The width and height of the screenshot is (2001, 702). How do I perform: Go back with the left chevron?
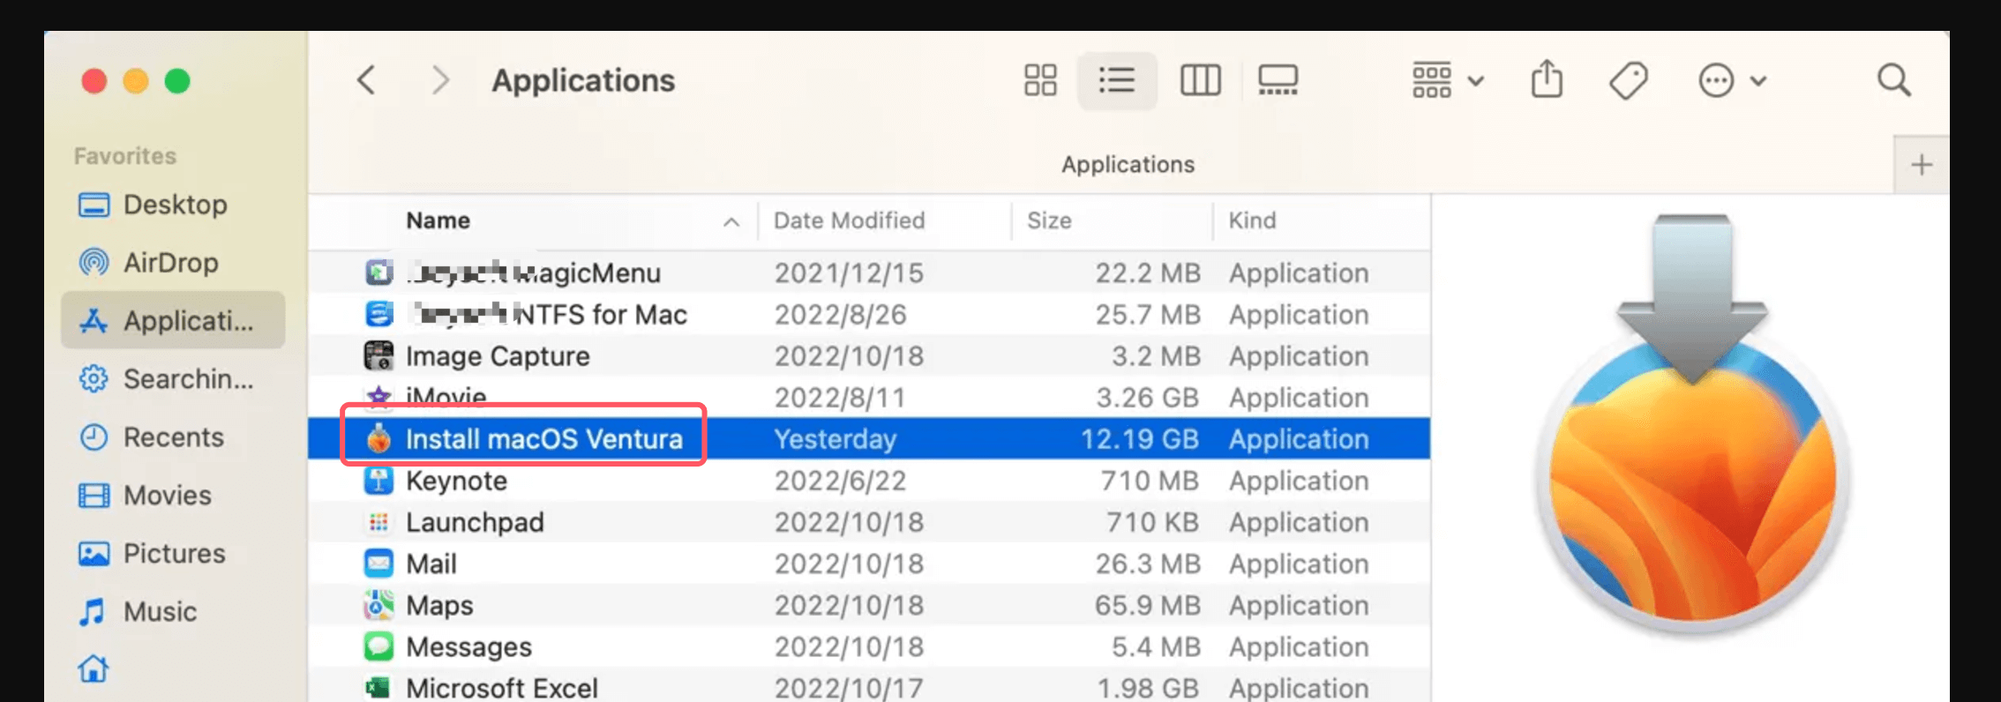point(367,80)
